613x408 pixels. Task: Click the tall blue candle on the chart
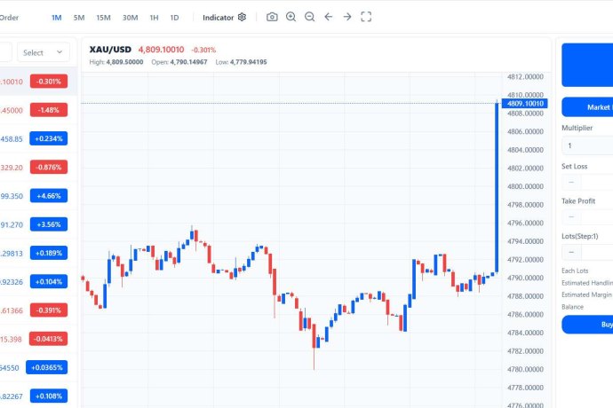(497, 187)
